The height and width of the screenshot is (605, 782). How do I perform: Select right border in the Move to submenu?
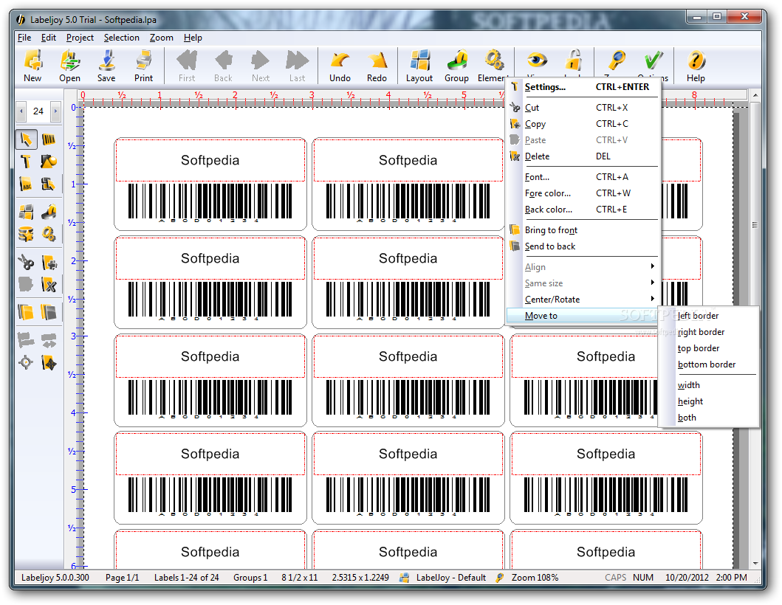pyautogui.click(x=708, y=333)
